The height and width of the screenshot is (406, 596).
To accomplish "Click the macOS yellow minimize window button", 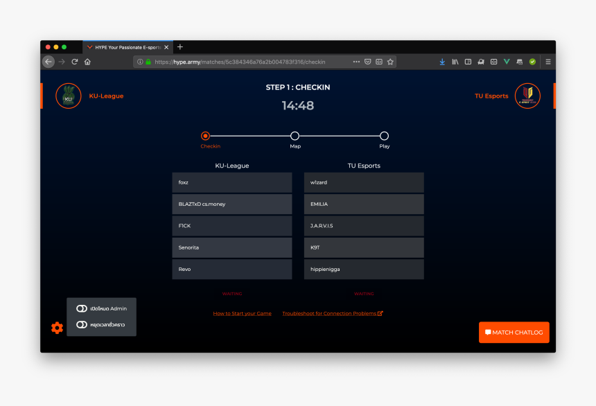I will tap(56, 47).
